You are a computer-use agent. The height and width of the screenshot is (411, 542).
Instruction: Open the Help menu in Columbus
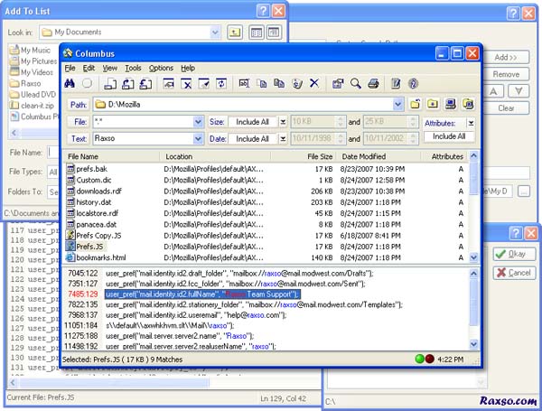click(x=188, y=68)
